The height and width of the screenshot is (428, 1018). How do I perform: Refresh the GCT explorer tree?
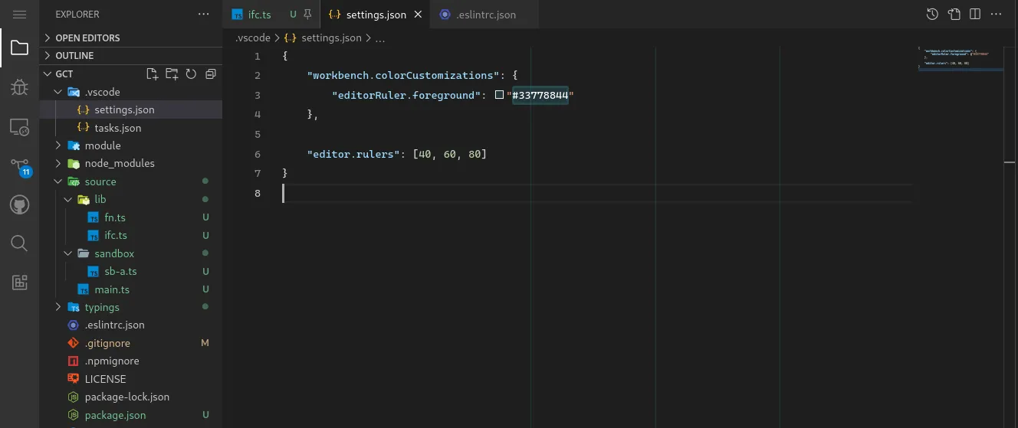191,74
